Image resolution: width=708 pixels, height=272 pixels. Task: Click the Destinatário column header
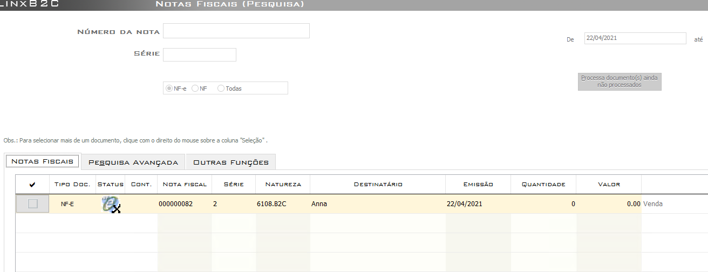tap(378, 185)
